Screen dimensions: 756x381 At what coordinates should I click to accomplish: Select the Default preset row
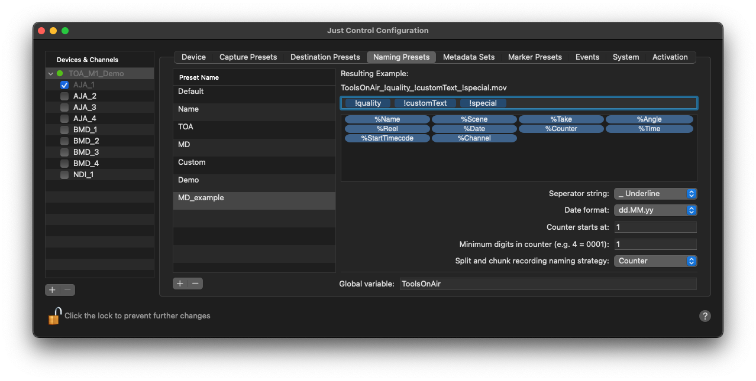(254, 95)
